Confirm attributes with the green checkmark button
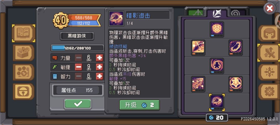The image size is (280, 125). pyautogui.click(x=78, y=104)
